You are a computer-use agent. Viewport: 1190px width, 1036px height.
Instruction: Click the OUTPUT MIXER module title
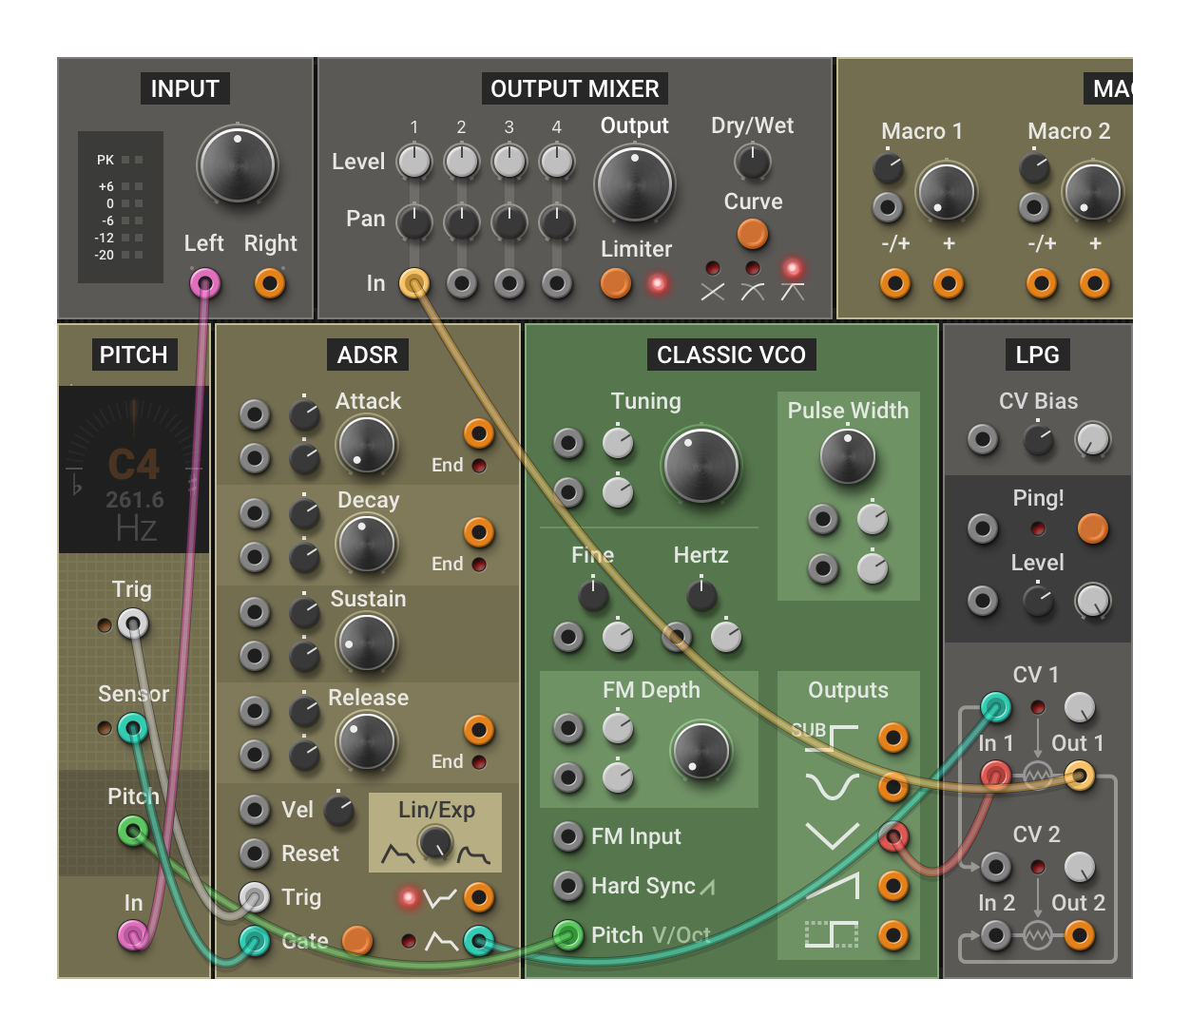pyautogui.click(x=574, y=88)
